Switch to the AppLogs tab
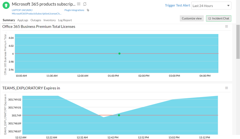240x139 pixels. click(x=23, y=20)
